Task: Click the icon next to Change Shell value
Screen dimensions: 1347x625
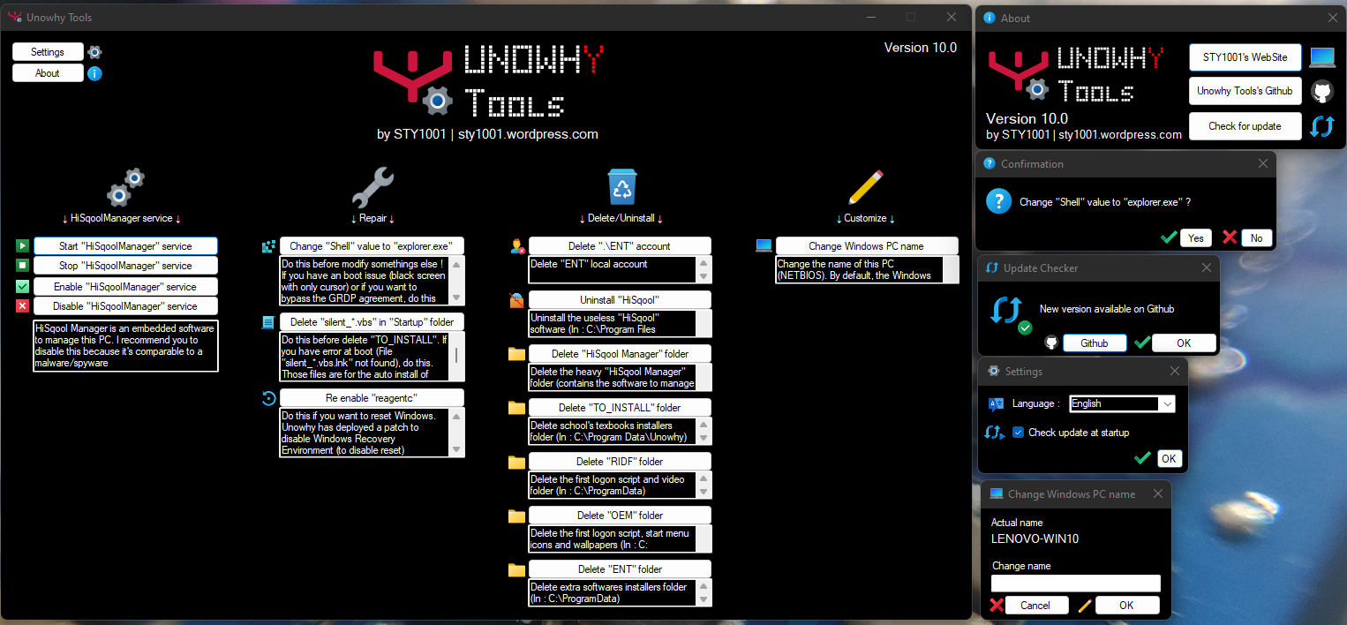Action: pyautogui.click(x=269, y=246)
